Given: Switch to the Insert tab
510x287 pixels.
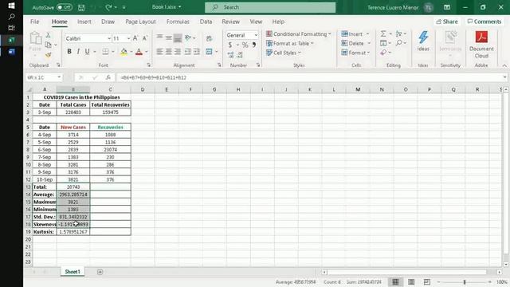Looking at the screenshot, I should coord(84,22).
